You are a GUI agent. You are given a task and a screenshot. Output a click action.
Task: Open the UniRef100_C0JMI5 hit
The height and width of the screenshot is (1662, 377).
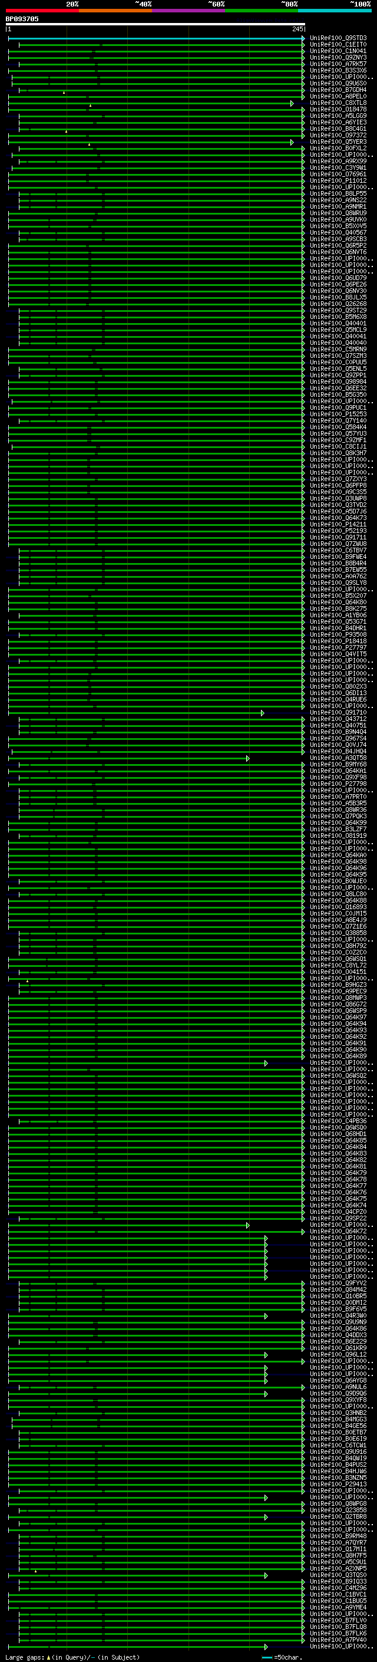(x=338, y=914)
